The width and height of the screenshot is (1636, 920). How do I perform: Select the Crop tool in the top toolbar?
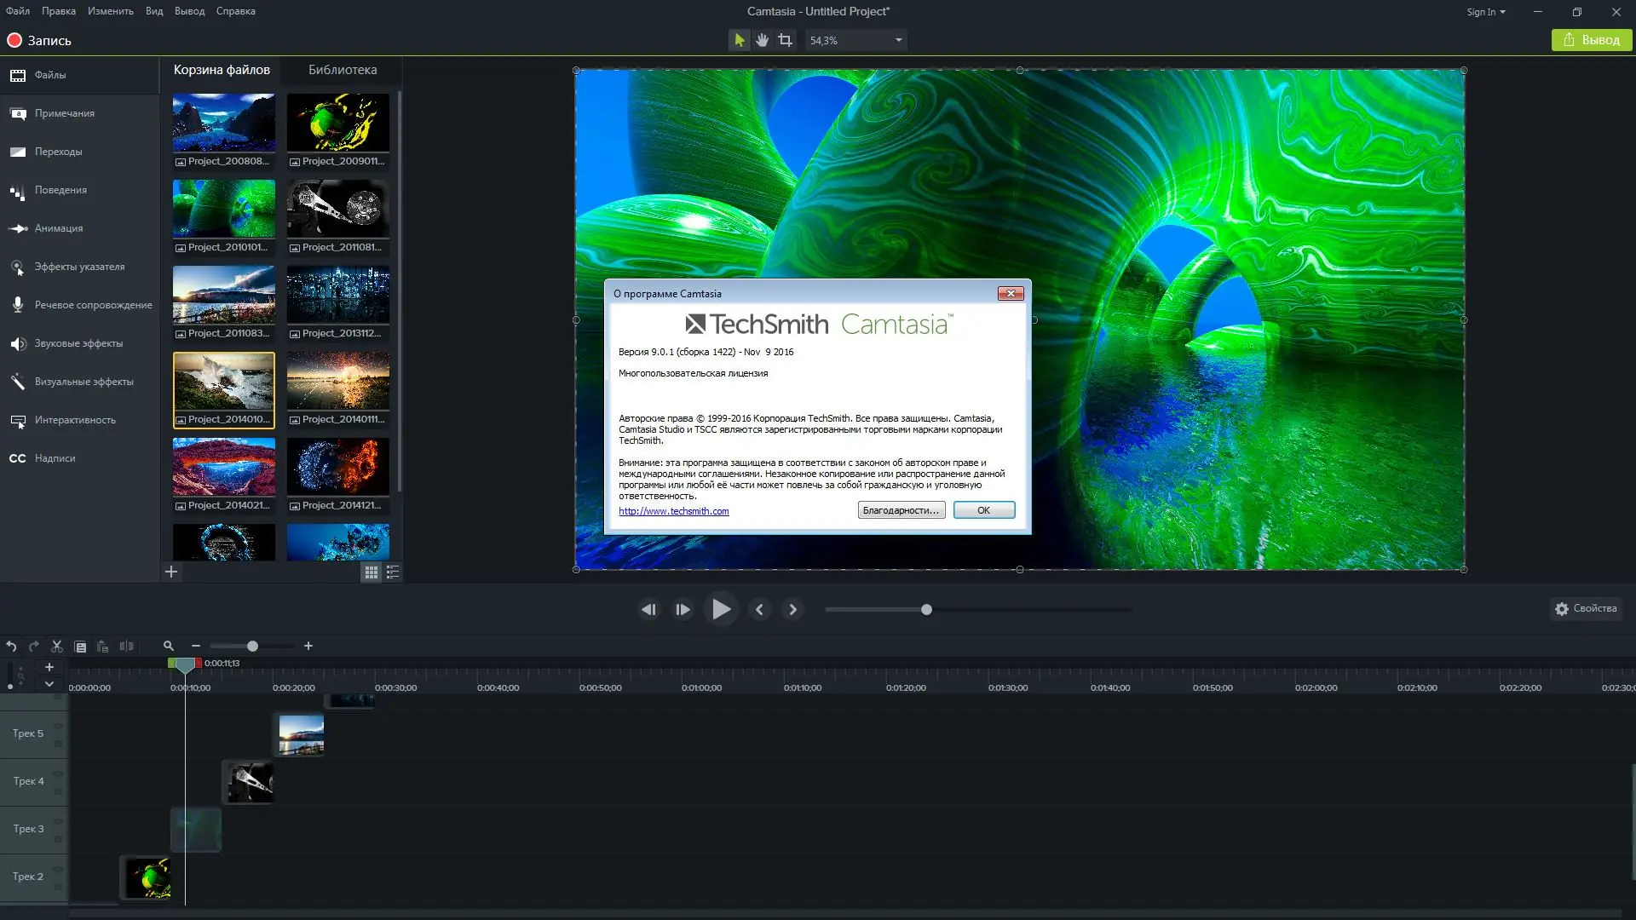click(x=785, y=39)
